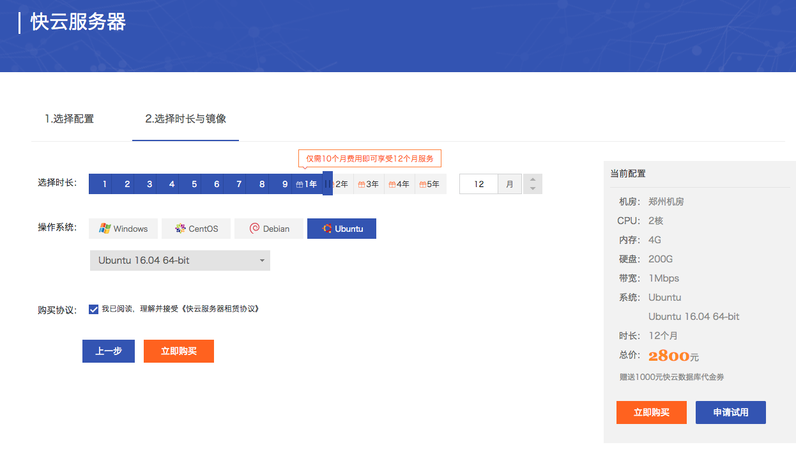The height and width of the screenshot is (454, 796).
Task: Click the 2.选择时长与镜像 tab
Action: [x=185, y=118]
